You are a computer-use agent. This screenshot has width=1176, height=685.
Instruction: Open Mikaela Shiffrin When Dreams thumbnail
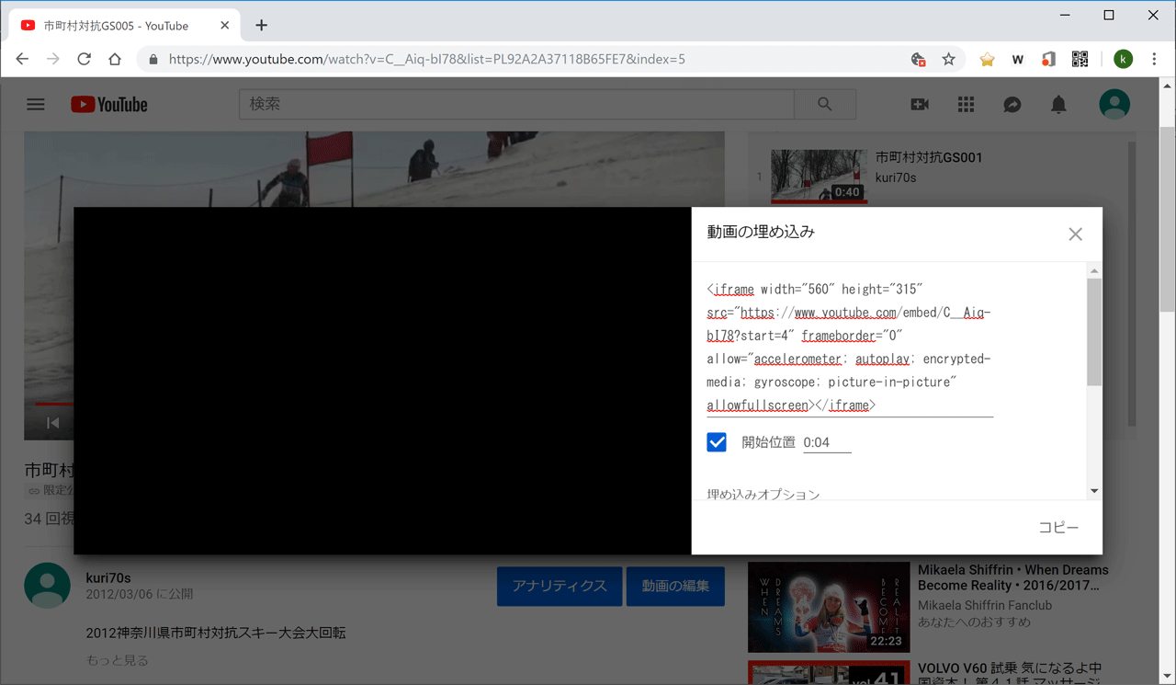click(829, 607)
